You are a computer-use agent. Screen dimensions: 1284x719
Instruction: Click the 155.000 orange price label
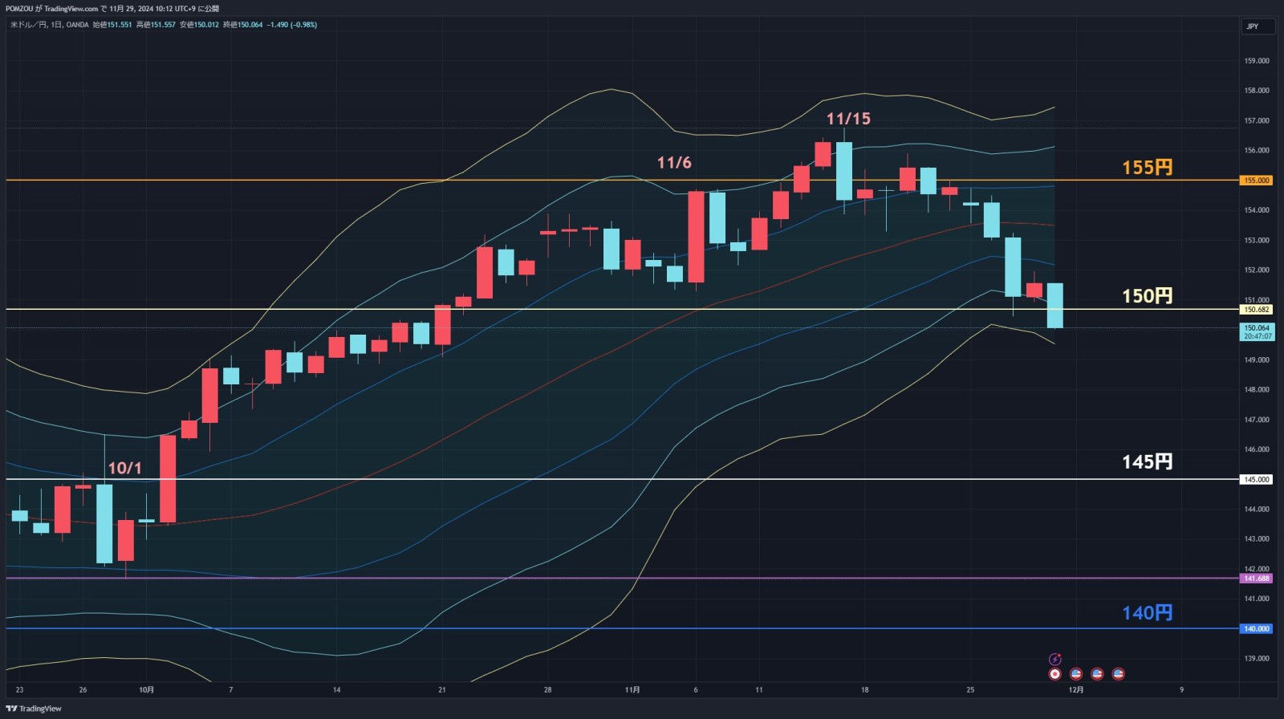tap(1257, 181)
